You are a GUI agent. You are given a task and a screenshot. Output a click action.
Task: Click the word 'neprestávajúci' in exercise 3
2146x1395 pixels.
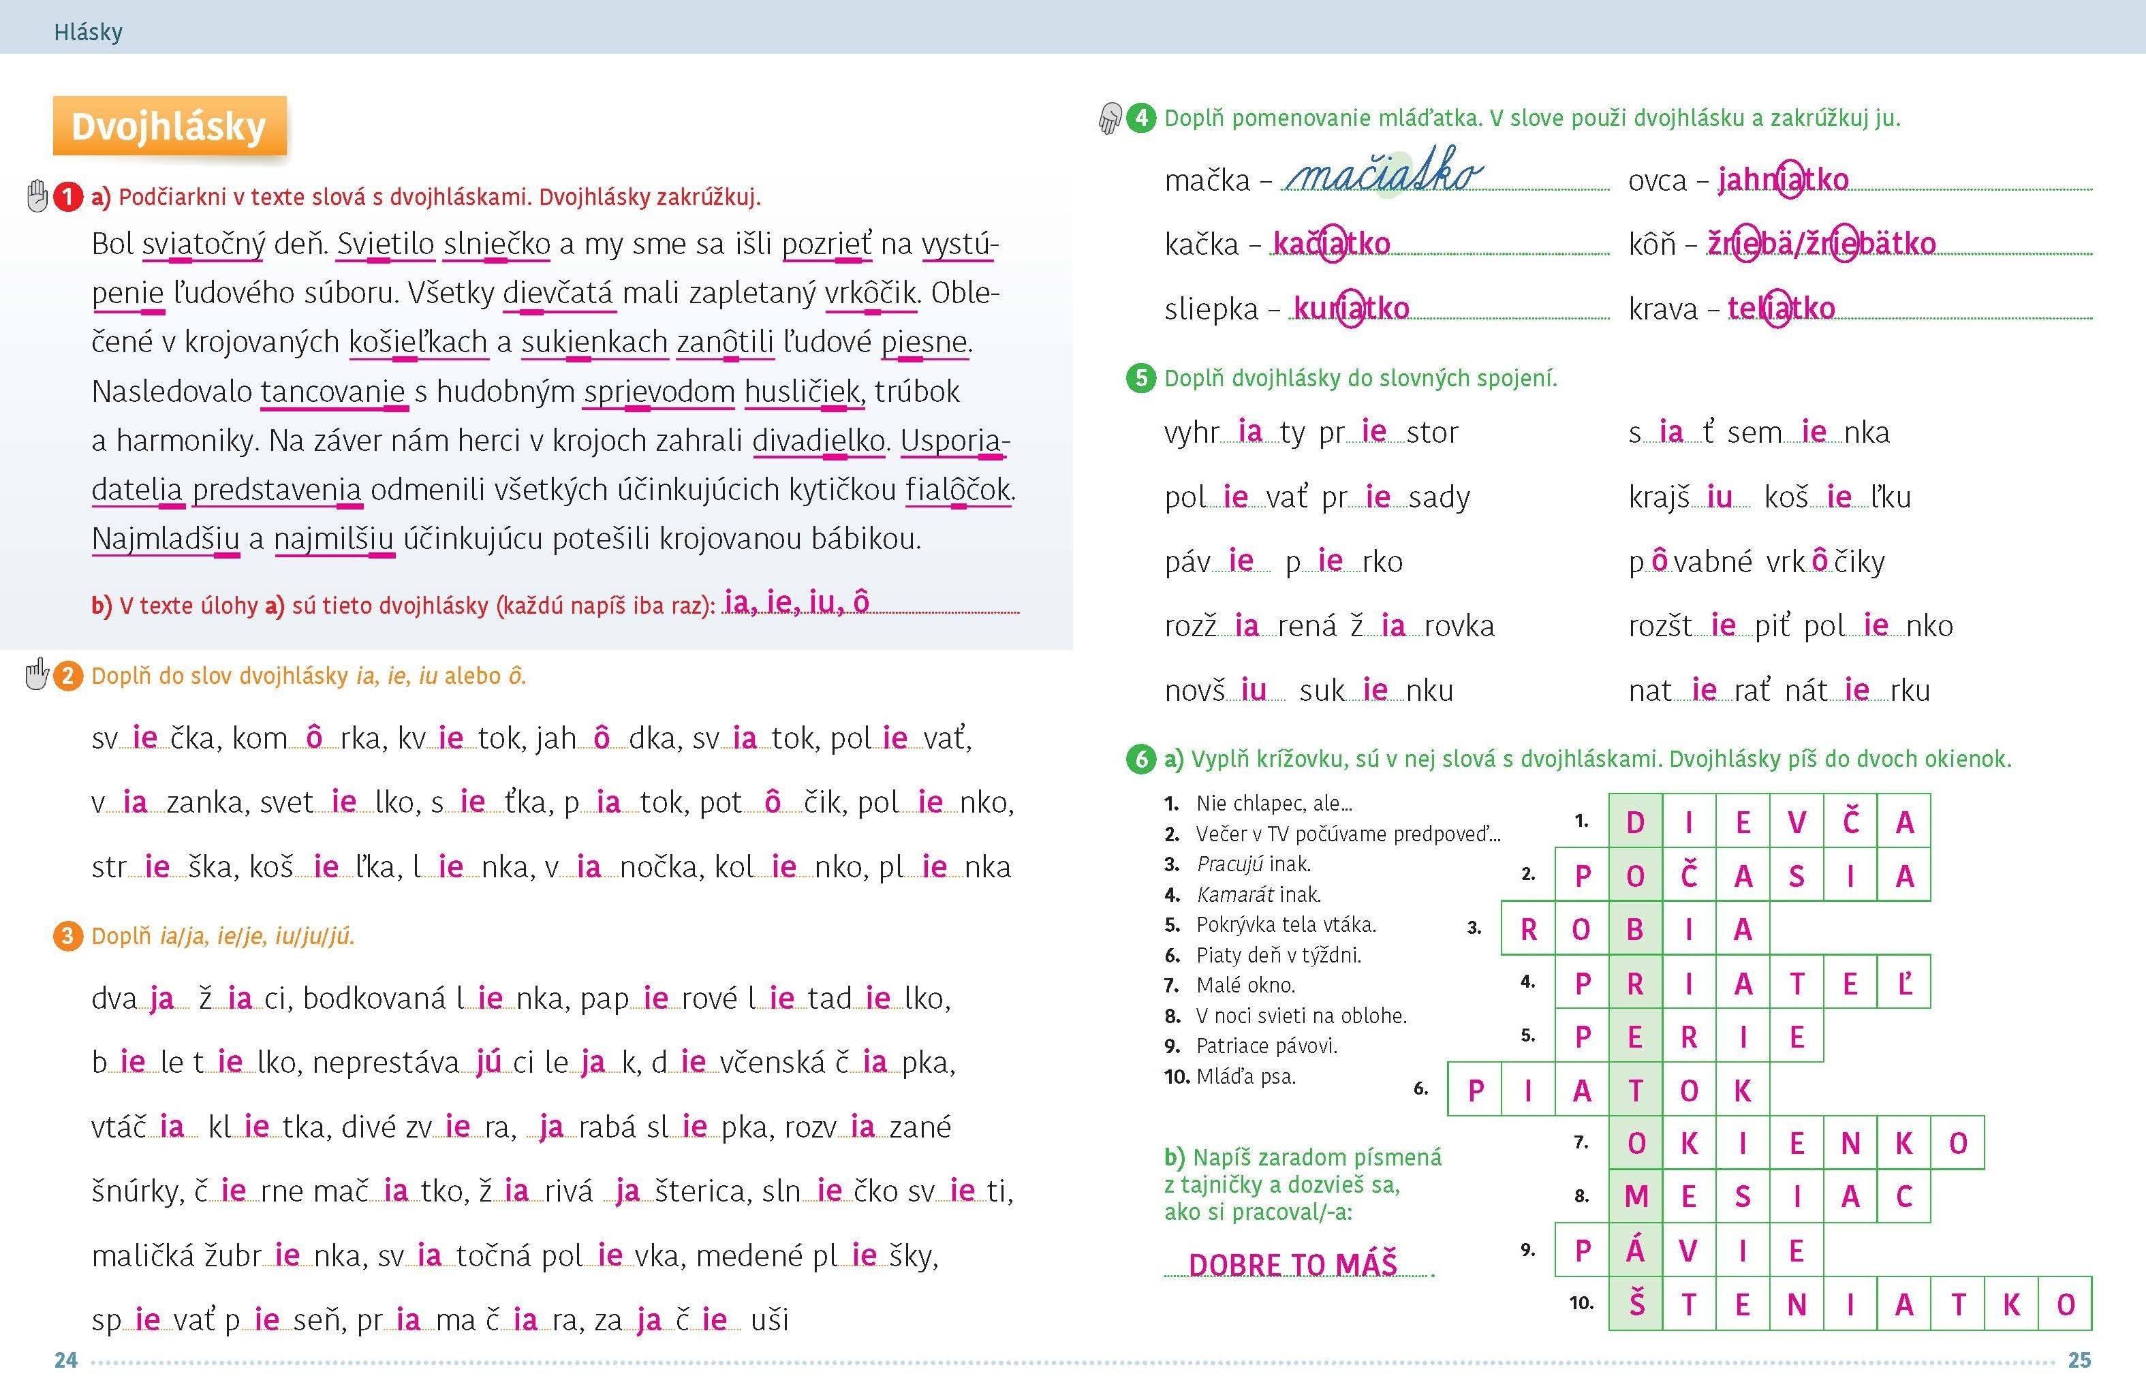tap(424, 1063)
